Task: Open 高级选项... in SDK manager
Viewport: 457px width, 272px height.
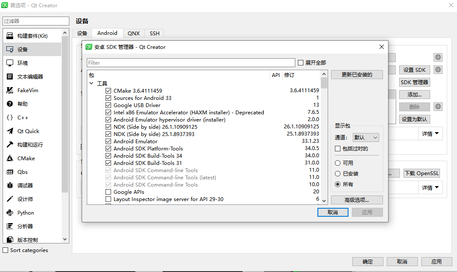Action: [x=357, y=200]
